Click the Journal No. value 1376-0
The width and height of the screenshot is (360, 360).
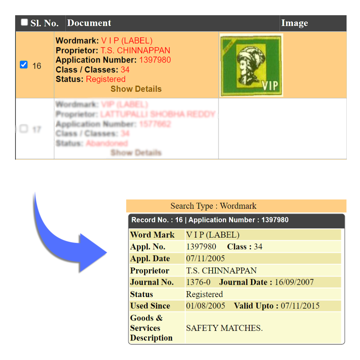click(198, 282)
